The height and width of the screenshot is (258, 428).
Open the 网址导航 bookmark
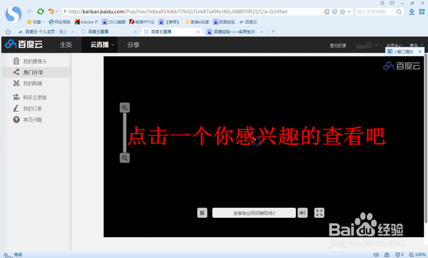tap(59, 22)
